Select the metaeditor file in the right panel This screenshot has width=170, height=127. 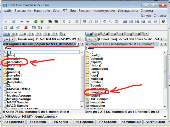97,106
